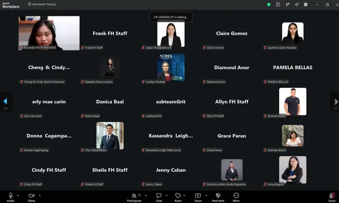The width and height of the screenshot is (339, 203).
Task: Click the large 'Cindy FH Staff' tile name
Action: tap(49, 170)
